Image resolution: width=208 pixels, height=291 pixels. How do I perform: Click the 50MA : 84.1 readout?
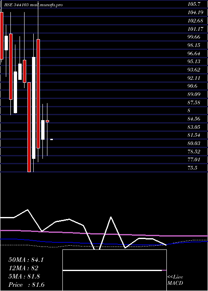click(x=26, y=260)
